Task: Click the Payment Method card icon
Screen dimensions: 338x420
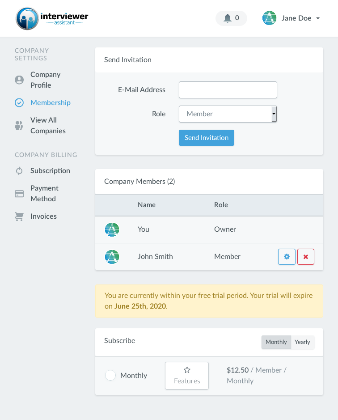Action: (x=19, y=194)
